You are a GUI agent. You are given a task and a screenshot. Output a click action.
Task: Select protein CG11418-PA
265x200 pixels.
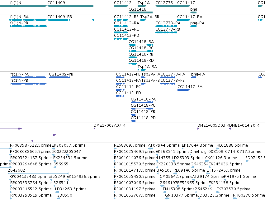143,99
